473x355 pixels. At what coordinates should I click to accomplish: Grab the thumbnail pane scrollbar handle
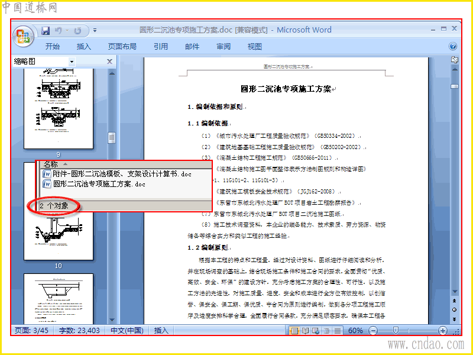(112, 138)
